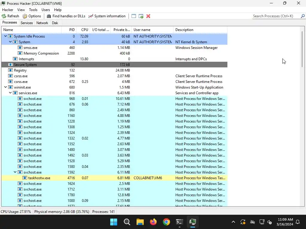Click the wininit.exe process icon
Viewport: 306px width, 229px height.
coord(10,87)
